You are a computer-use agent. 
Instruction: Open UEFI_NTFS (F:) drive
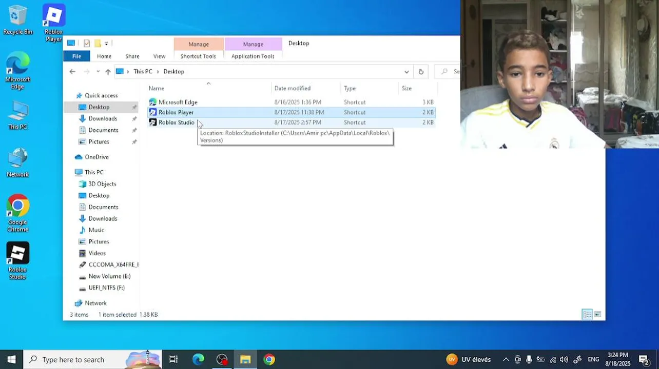coord(106,288)
